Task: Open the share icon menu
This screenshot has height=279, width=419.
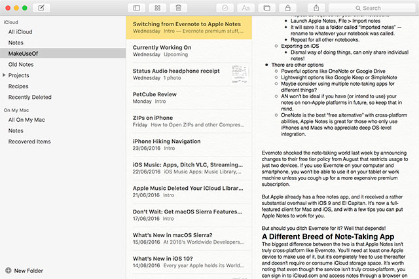Action: 317,8
